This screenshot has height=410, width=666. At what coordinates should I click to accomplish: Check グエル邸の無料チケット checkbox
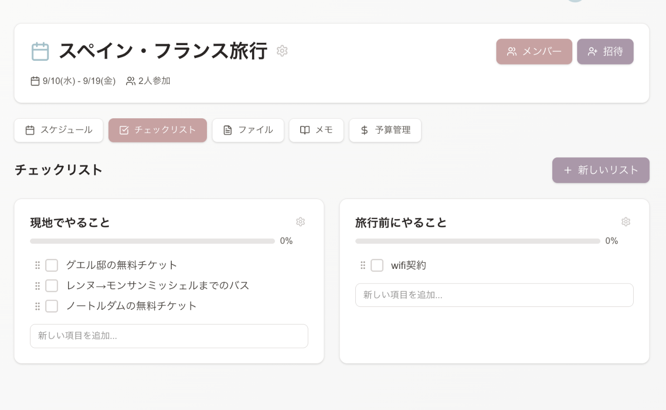[51, 265]
